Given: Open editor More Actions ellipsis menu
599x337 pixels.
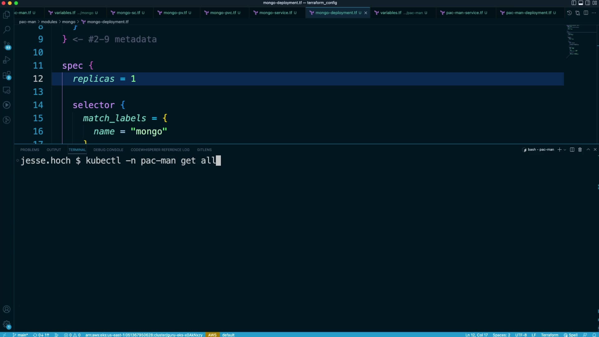Looking at the screenshot, I should click(x=594, y=13).
